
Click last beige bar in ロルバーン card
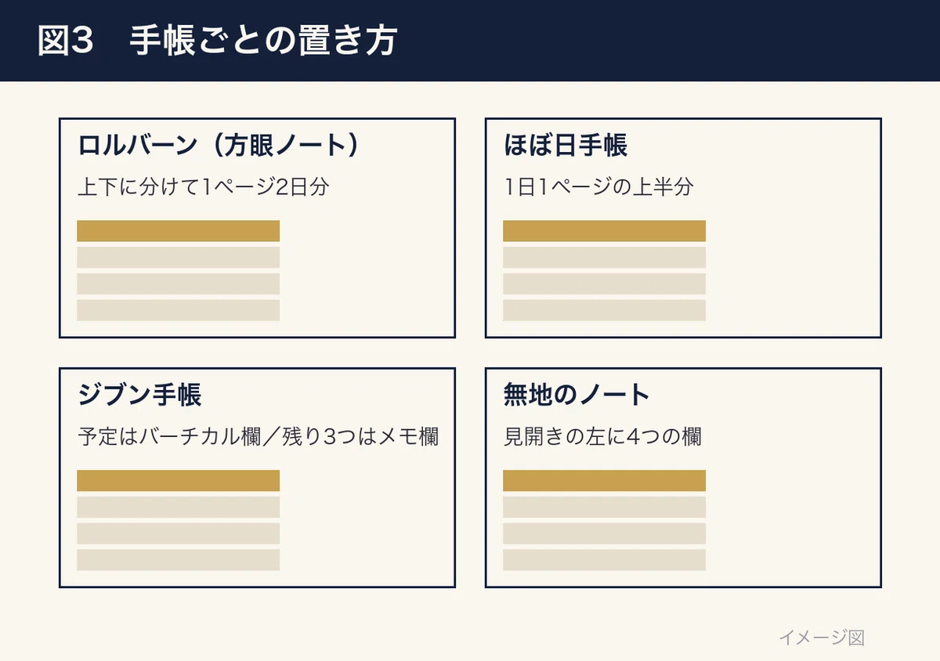point(178,310)
